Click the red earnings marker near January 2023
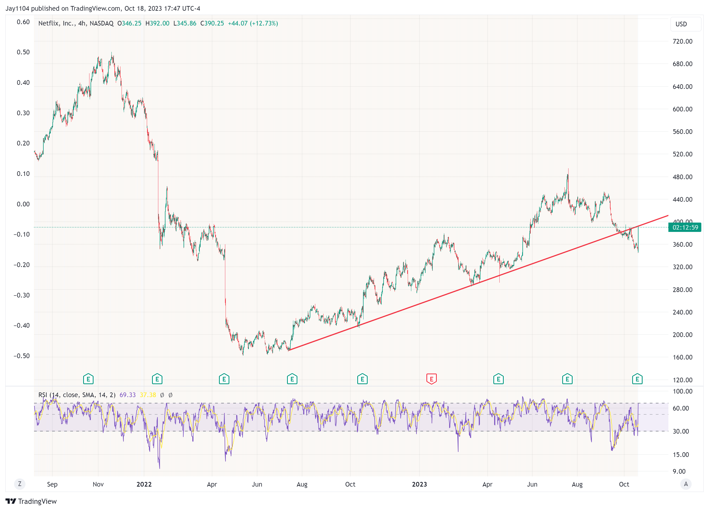 click(431, 379)
